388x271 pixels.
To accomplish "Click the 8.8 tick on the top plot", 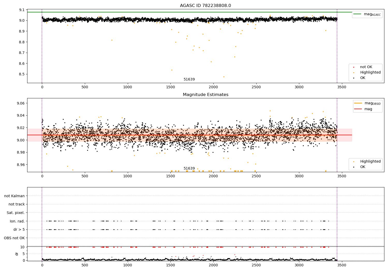I will pos(22,42).
